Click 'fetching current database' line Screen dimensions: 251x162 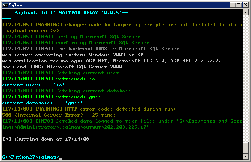[x=67, y=91]
